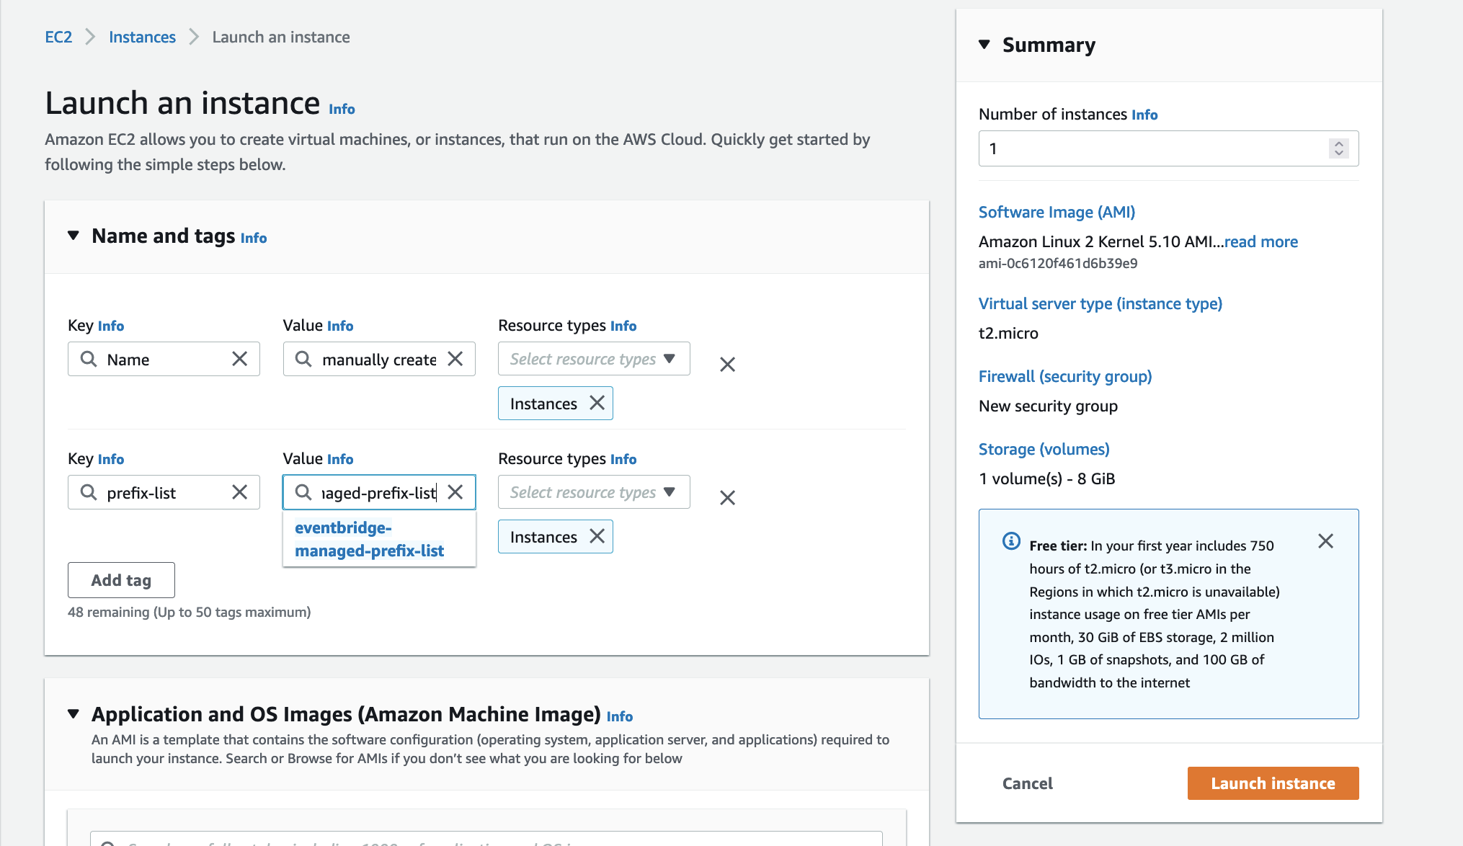This screenshot has width=1463, height=846.
Task: Open Info link for first Resource types label
Action: (623, 326)
